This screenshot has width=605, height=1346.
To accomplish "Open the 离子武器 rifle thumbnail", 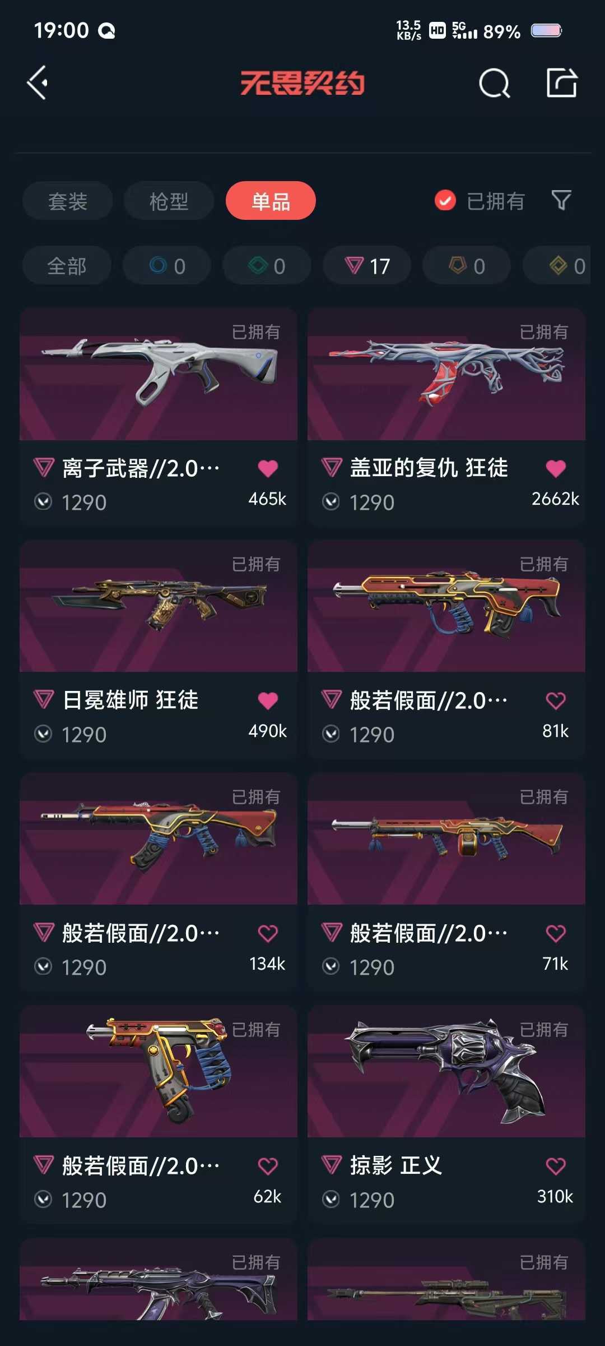I will tap(159, 374).
